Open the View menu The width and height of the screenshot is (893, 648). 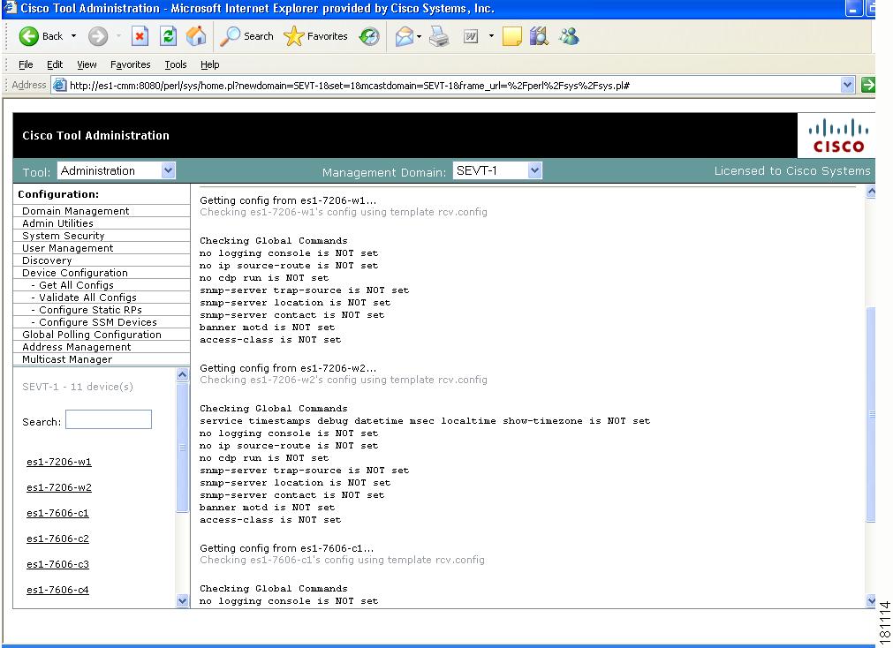coord(87,64)
